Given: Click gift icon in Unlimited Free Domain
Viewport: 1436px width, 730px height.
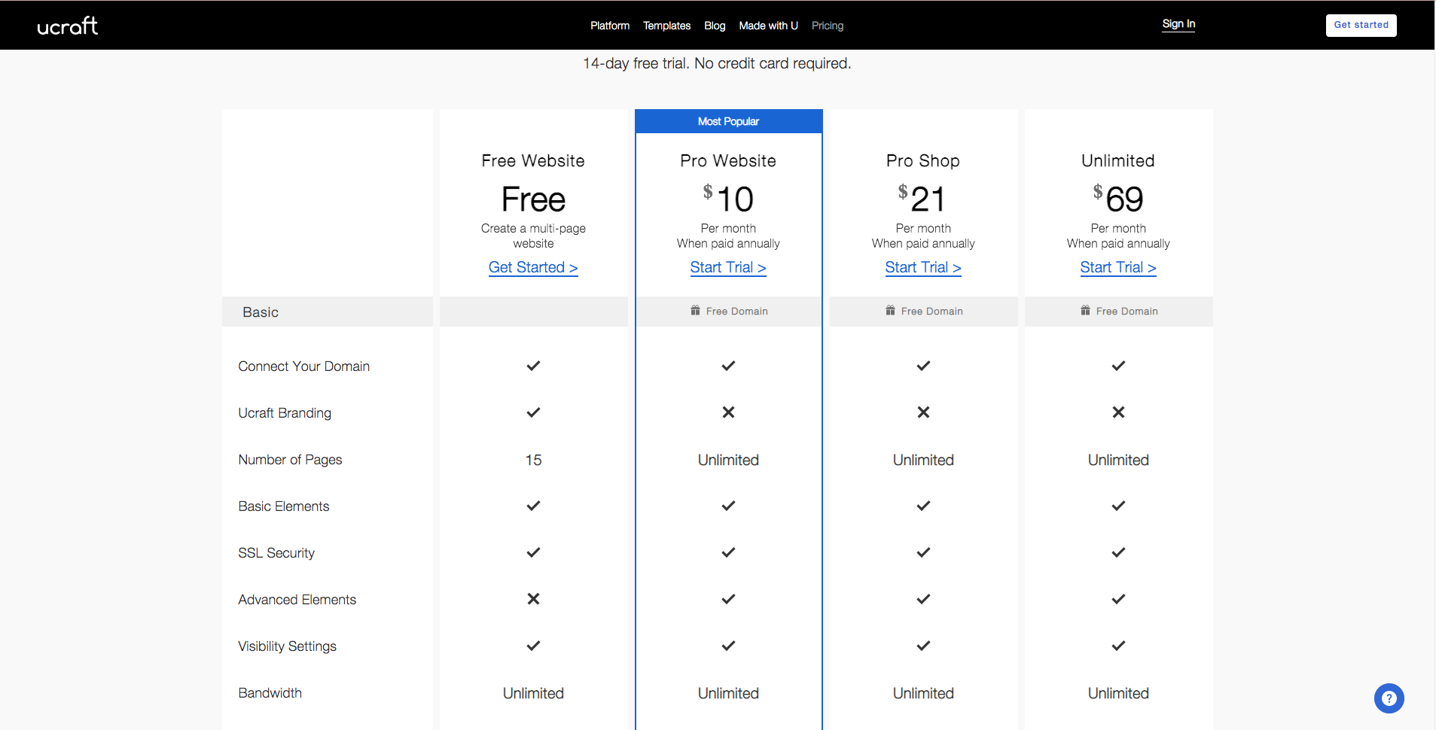Looking at the screenshot, I should 1085,311.
